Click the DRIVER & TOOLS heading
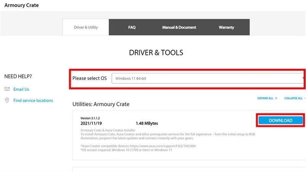306x172 pixels. click(156, 53)
